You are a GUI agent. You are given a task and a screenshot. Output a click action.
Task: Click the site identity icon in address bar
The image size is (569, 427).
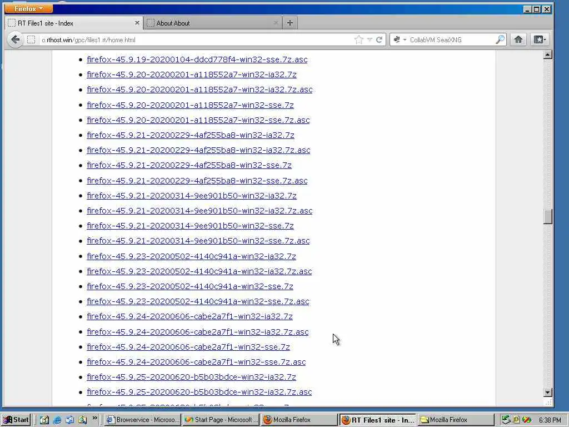(x=31, y=39)
